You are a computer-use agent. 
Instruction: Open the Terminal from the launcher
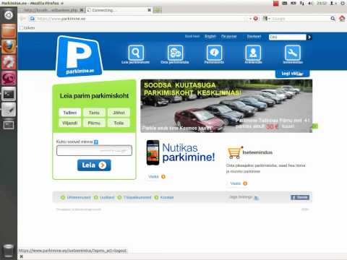click(x=9, y=94)
